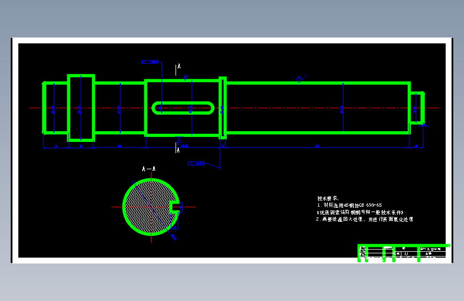Screen dimensions: 464x301
Task: Click the 技术要求 heading text
Action: (x=328, y=198)
